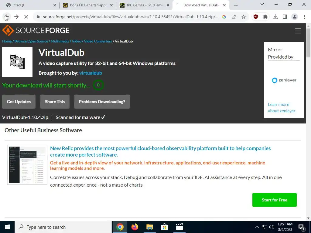Close the IPC Games tab
This screenshot has height=233, width=311.
tap(168, 5)
